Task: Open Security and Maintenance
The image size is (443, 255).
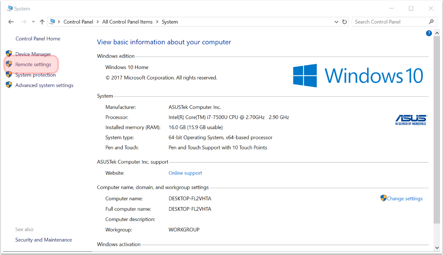Action: (x=43, y=240)
